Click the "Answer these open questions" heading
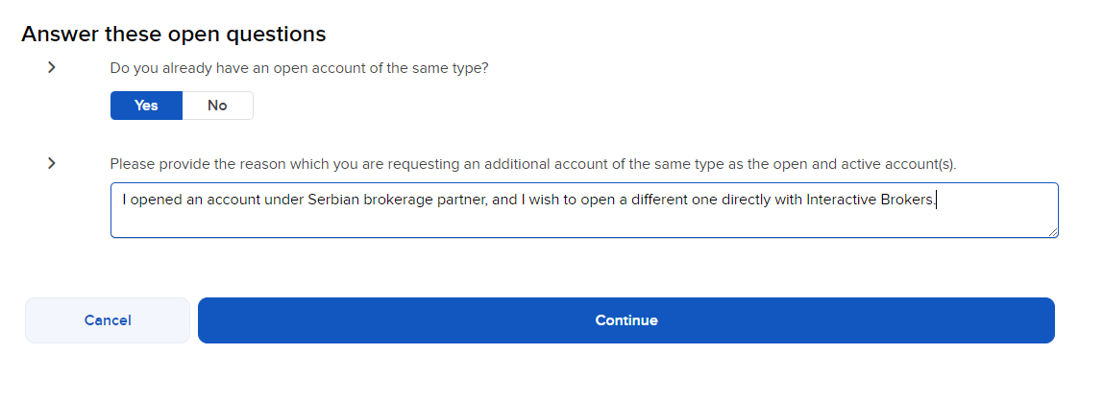This screenshot has height=402, width=1104. [174, 35]
